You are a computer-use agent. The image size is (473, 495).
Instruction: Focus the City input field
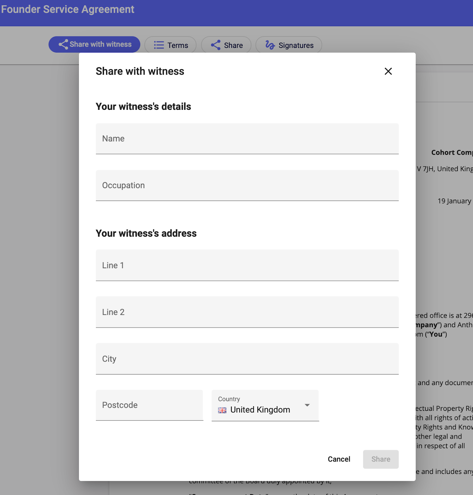click(x=247, y=359)
